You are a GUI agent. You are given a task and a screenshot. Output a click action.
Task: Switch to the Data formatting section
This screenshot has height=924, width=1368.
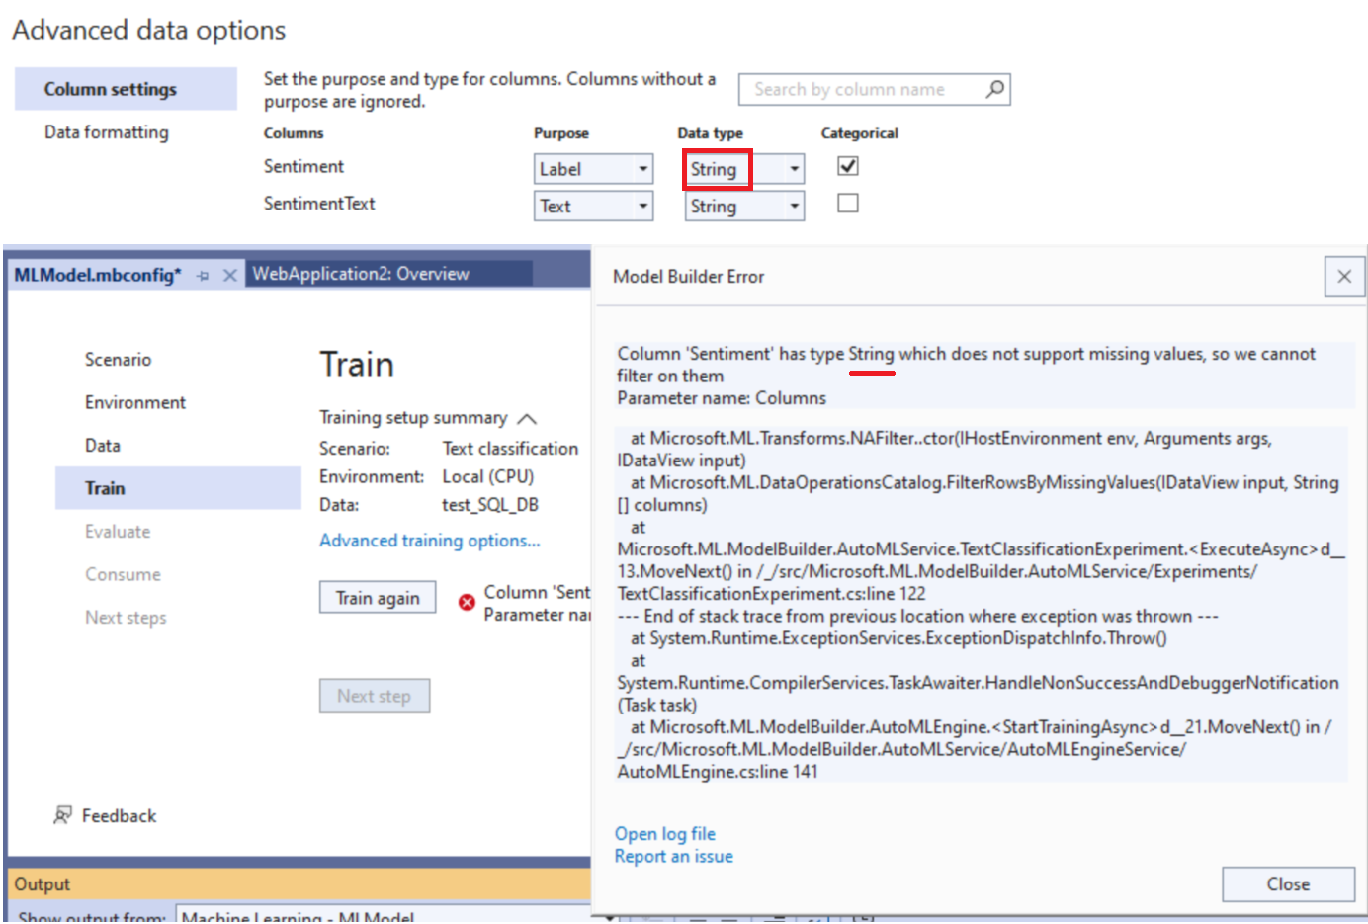[106, 131]
